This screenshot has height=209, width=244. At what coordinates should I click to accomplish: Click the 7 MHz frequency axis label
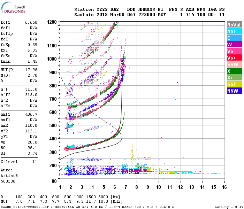point(126,187)
